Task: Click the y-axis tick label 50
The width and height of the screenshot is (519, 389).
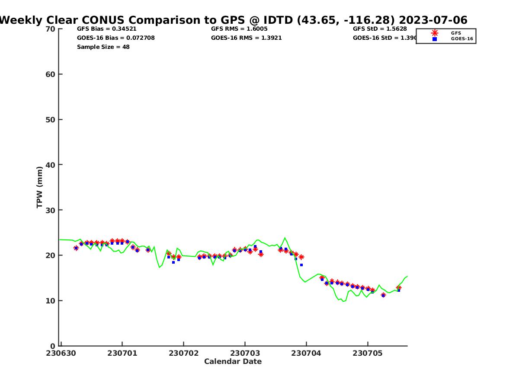Action: 50,120
